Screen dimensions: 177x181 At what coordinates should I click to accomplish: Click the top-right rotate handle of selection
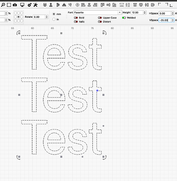coord(104,33)
